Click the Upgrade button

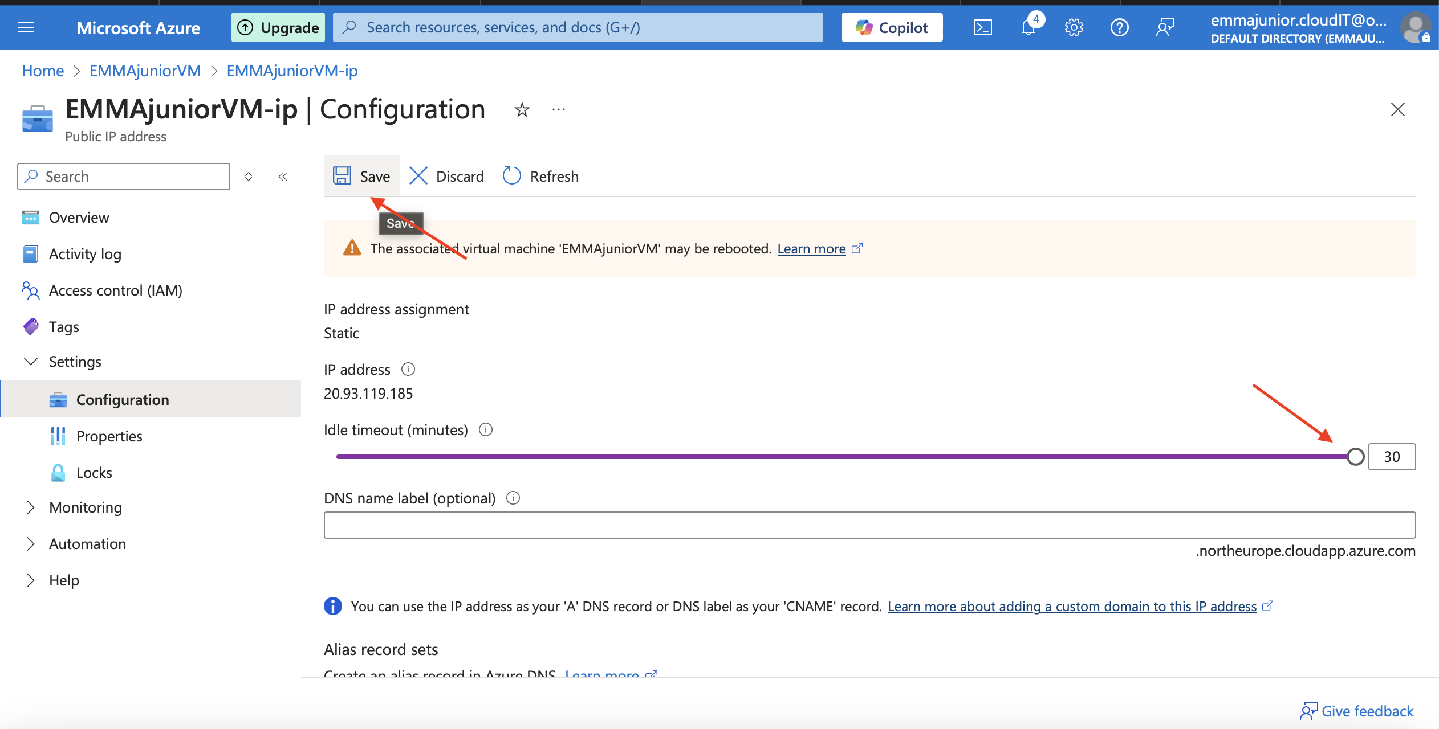(x=278, y=27)
